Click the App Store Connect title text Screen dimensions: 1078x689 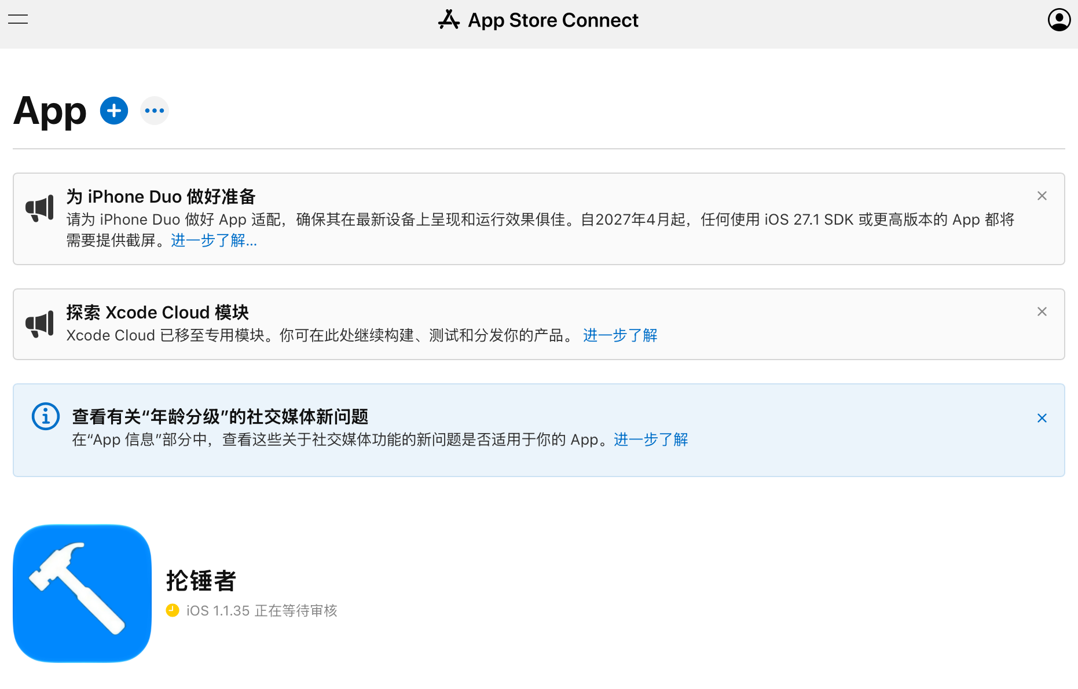pyautogui.click(x=553, y=20)
